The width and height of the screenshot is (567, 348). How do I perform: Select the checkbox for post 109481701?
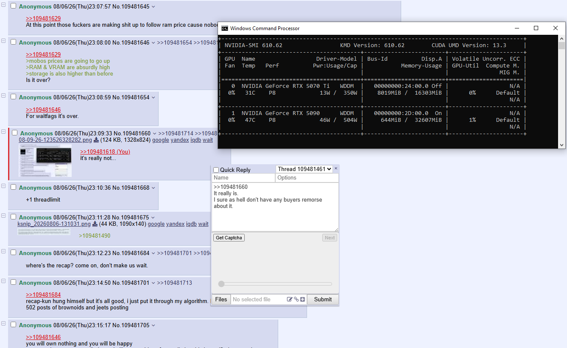14,282
